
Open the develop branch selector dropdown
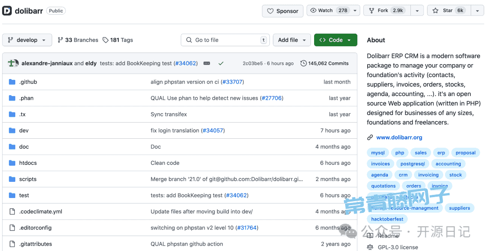click(x=27, y=40)
